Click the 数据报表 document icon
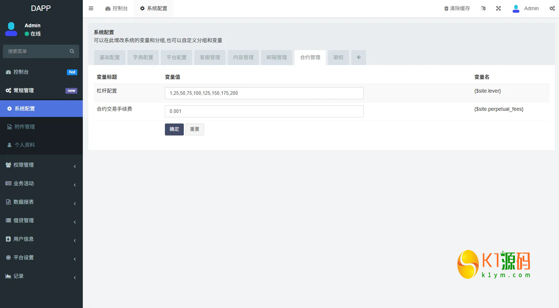Viewport: 559px width, 308px height. click(x=8, y=202)
